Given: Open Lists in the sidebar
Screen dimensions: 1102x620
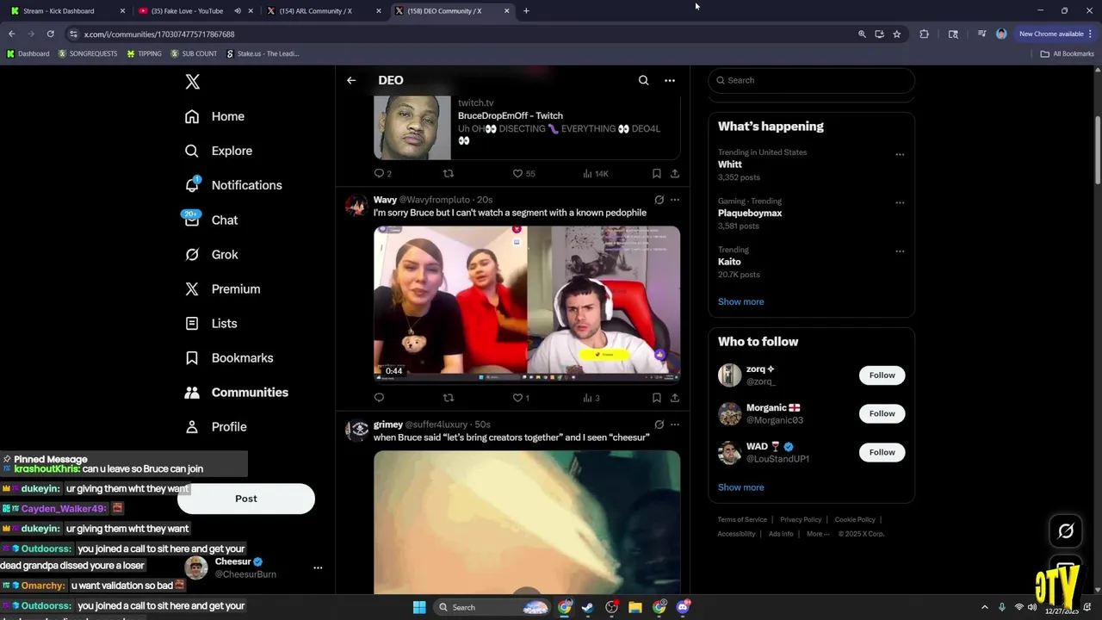Looking at the screenshot, I should coord(211,323).
